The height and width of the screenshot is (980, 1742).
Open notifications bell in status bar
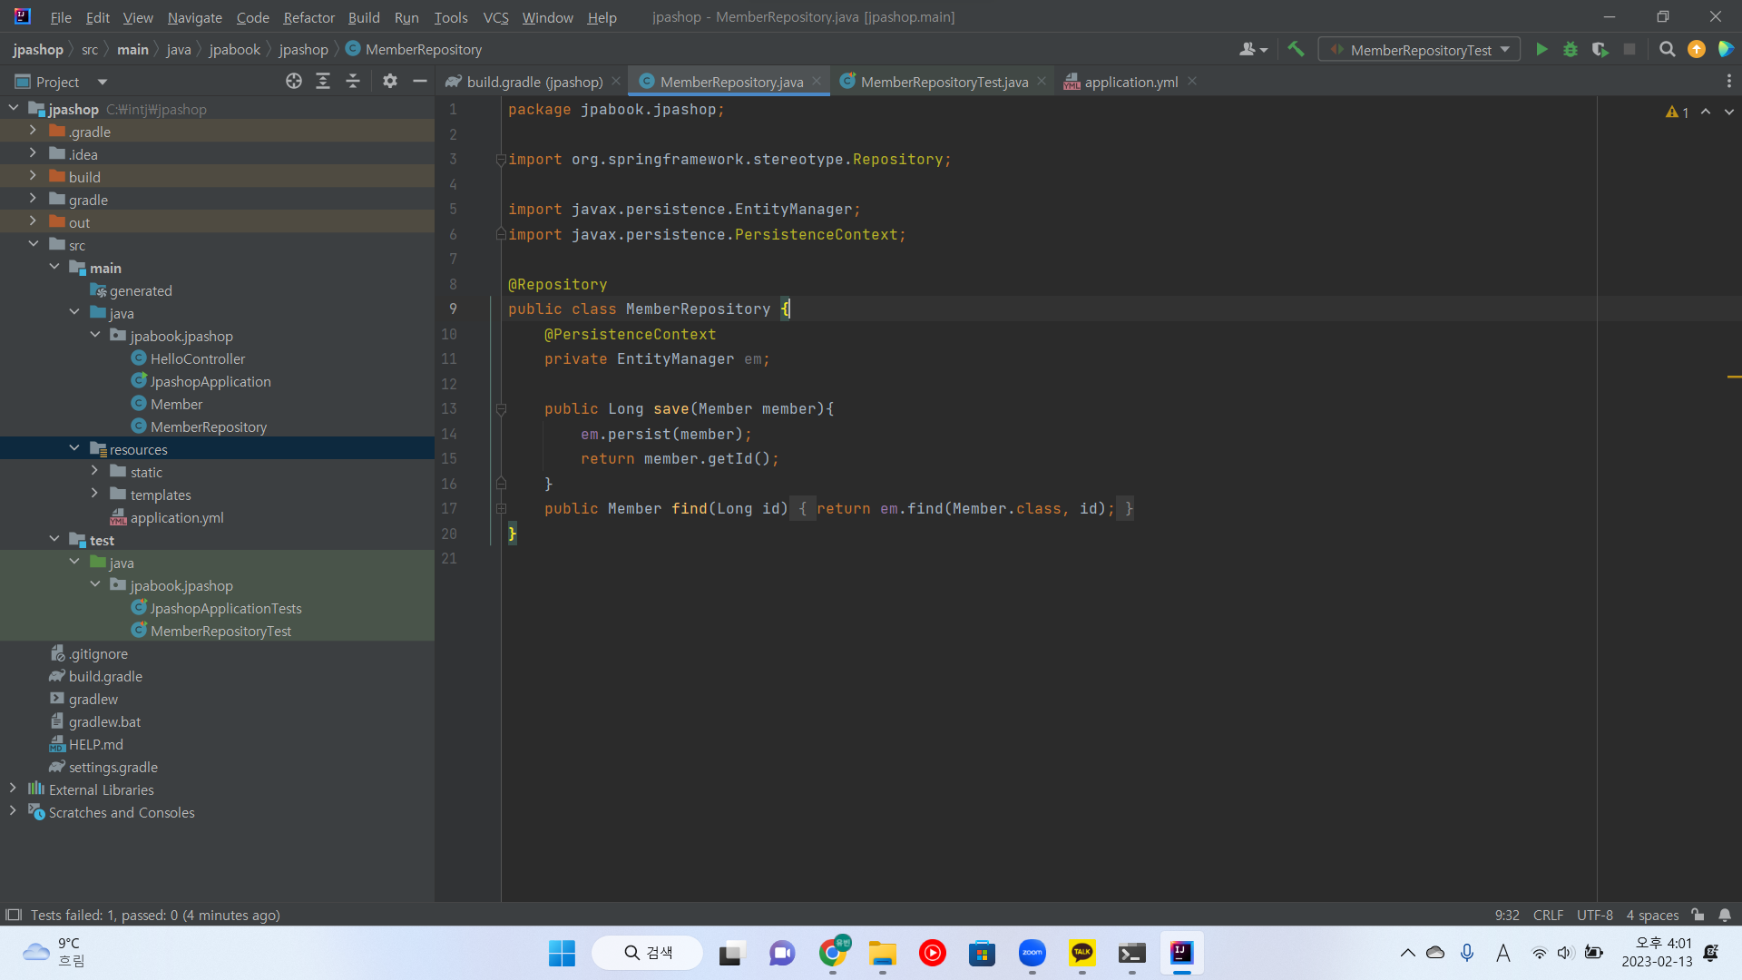pyautogui.click(x=1725, y=915)
